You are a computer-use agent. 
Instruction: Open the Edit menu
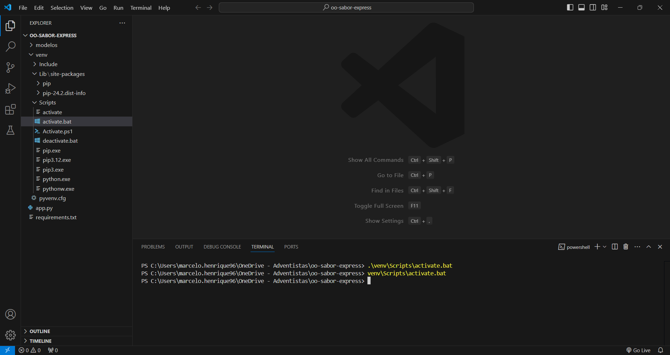pyautogui.click(x=39, y=8)
